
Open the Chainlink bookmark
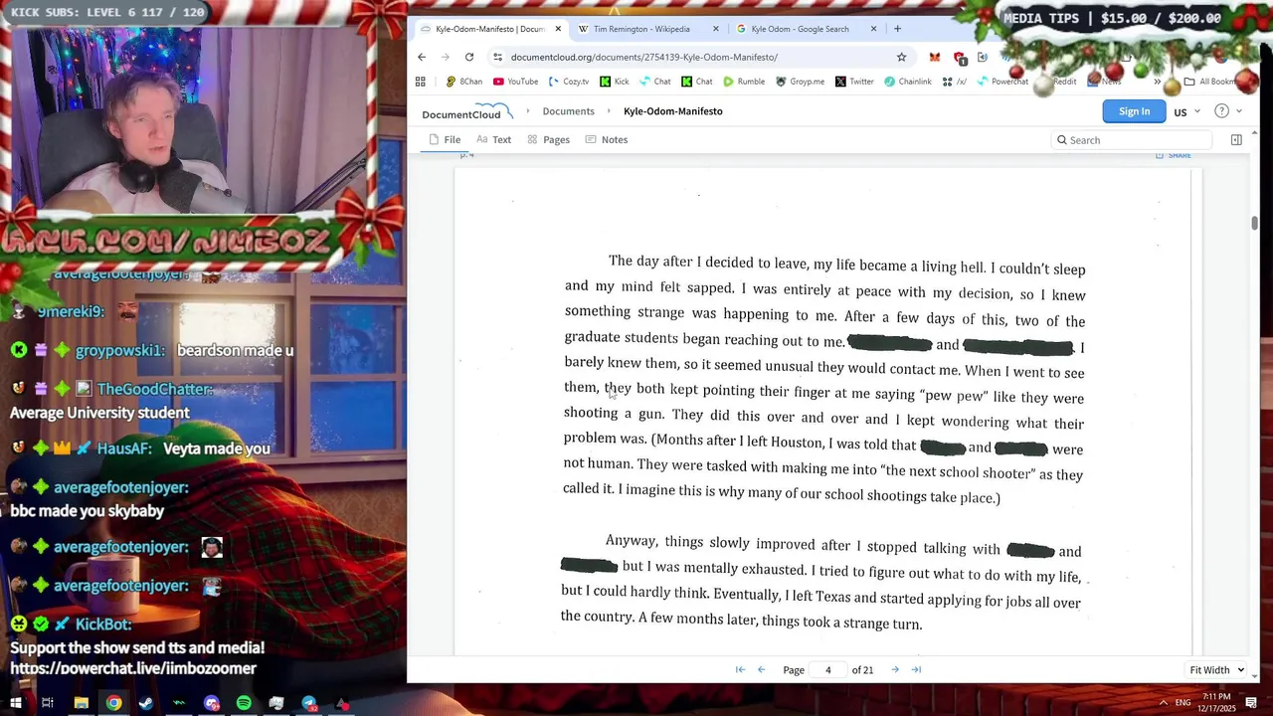[x=908, y=82]
